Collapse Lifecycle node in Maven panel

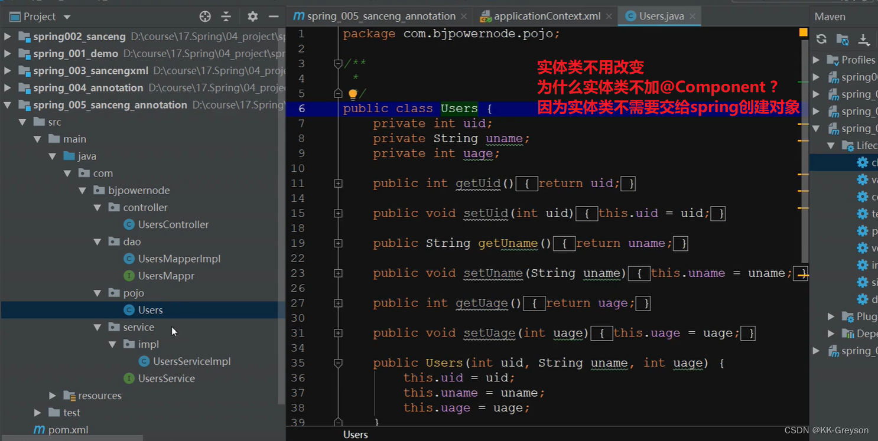tap(831, 145)
